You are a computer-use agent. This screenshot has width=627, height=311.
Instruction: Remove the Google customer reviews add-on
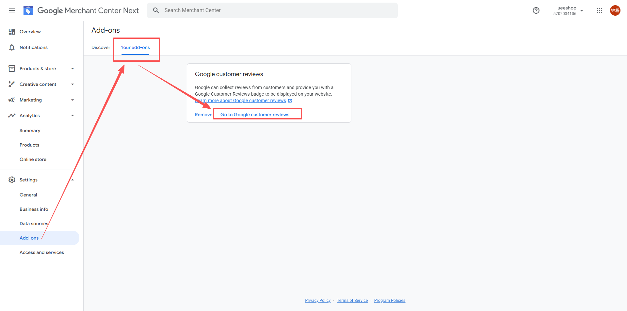[203, 115]
